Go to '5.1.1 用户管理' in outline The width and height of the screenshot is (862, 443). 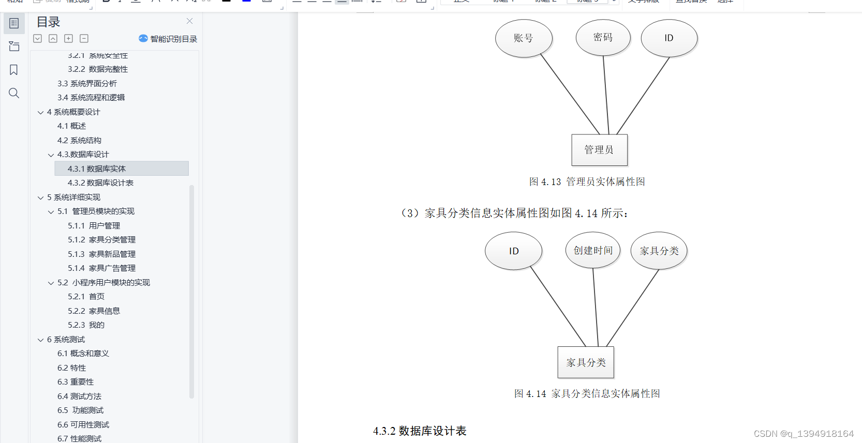[94, 226]
